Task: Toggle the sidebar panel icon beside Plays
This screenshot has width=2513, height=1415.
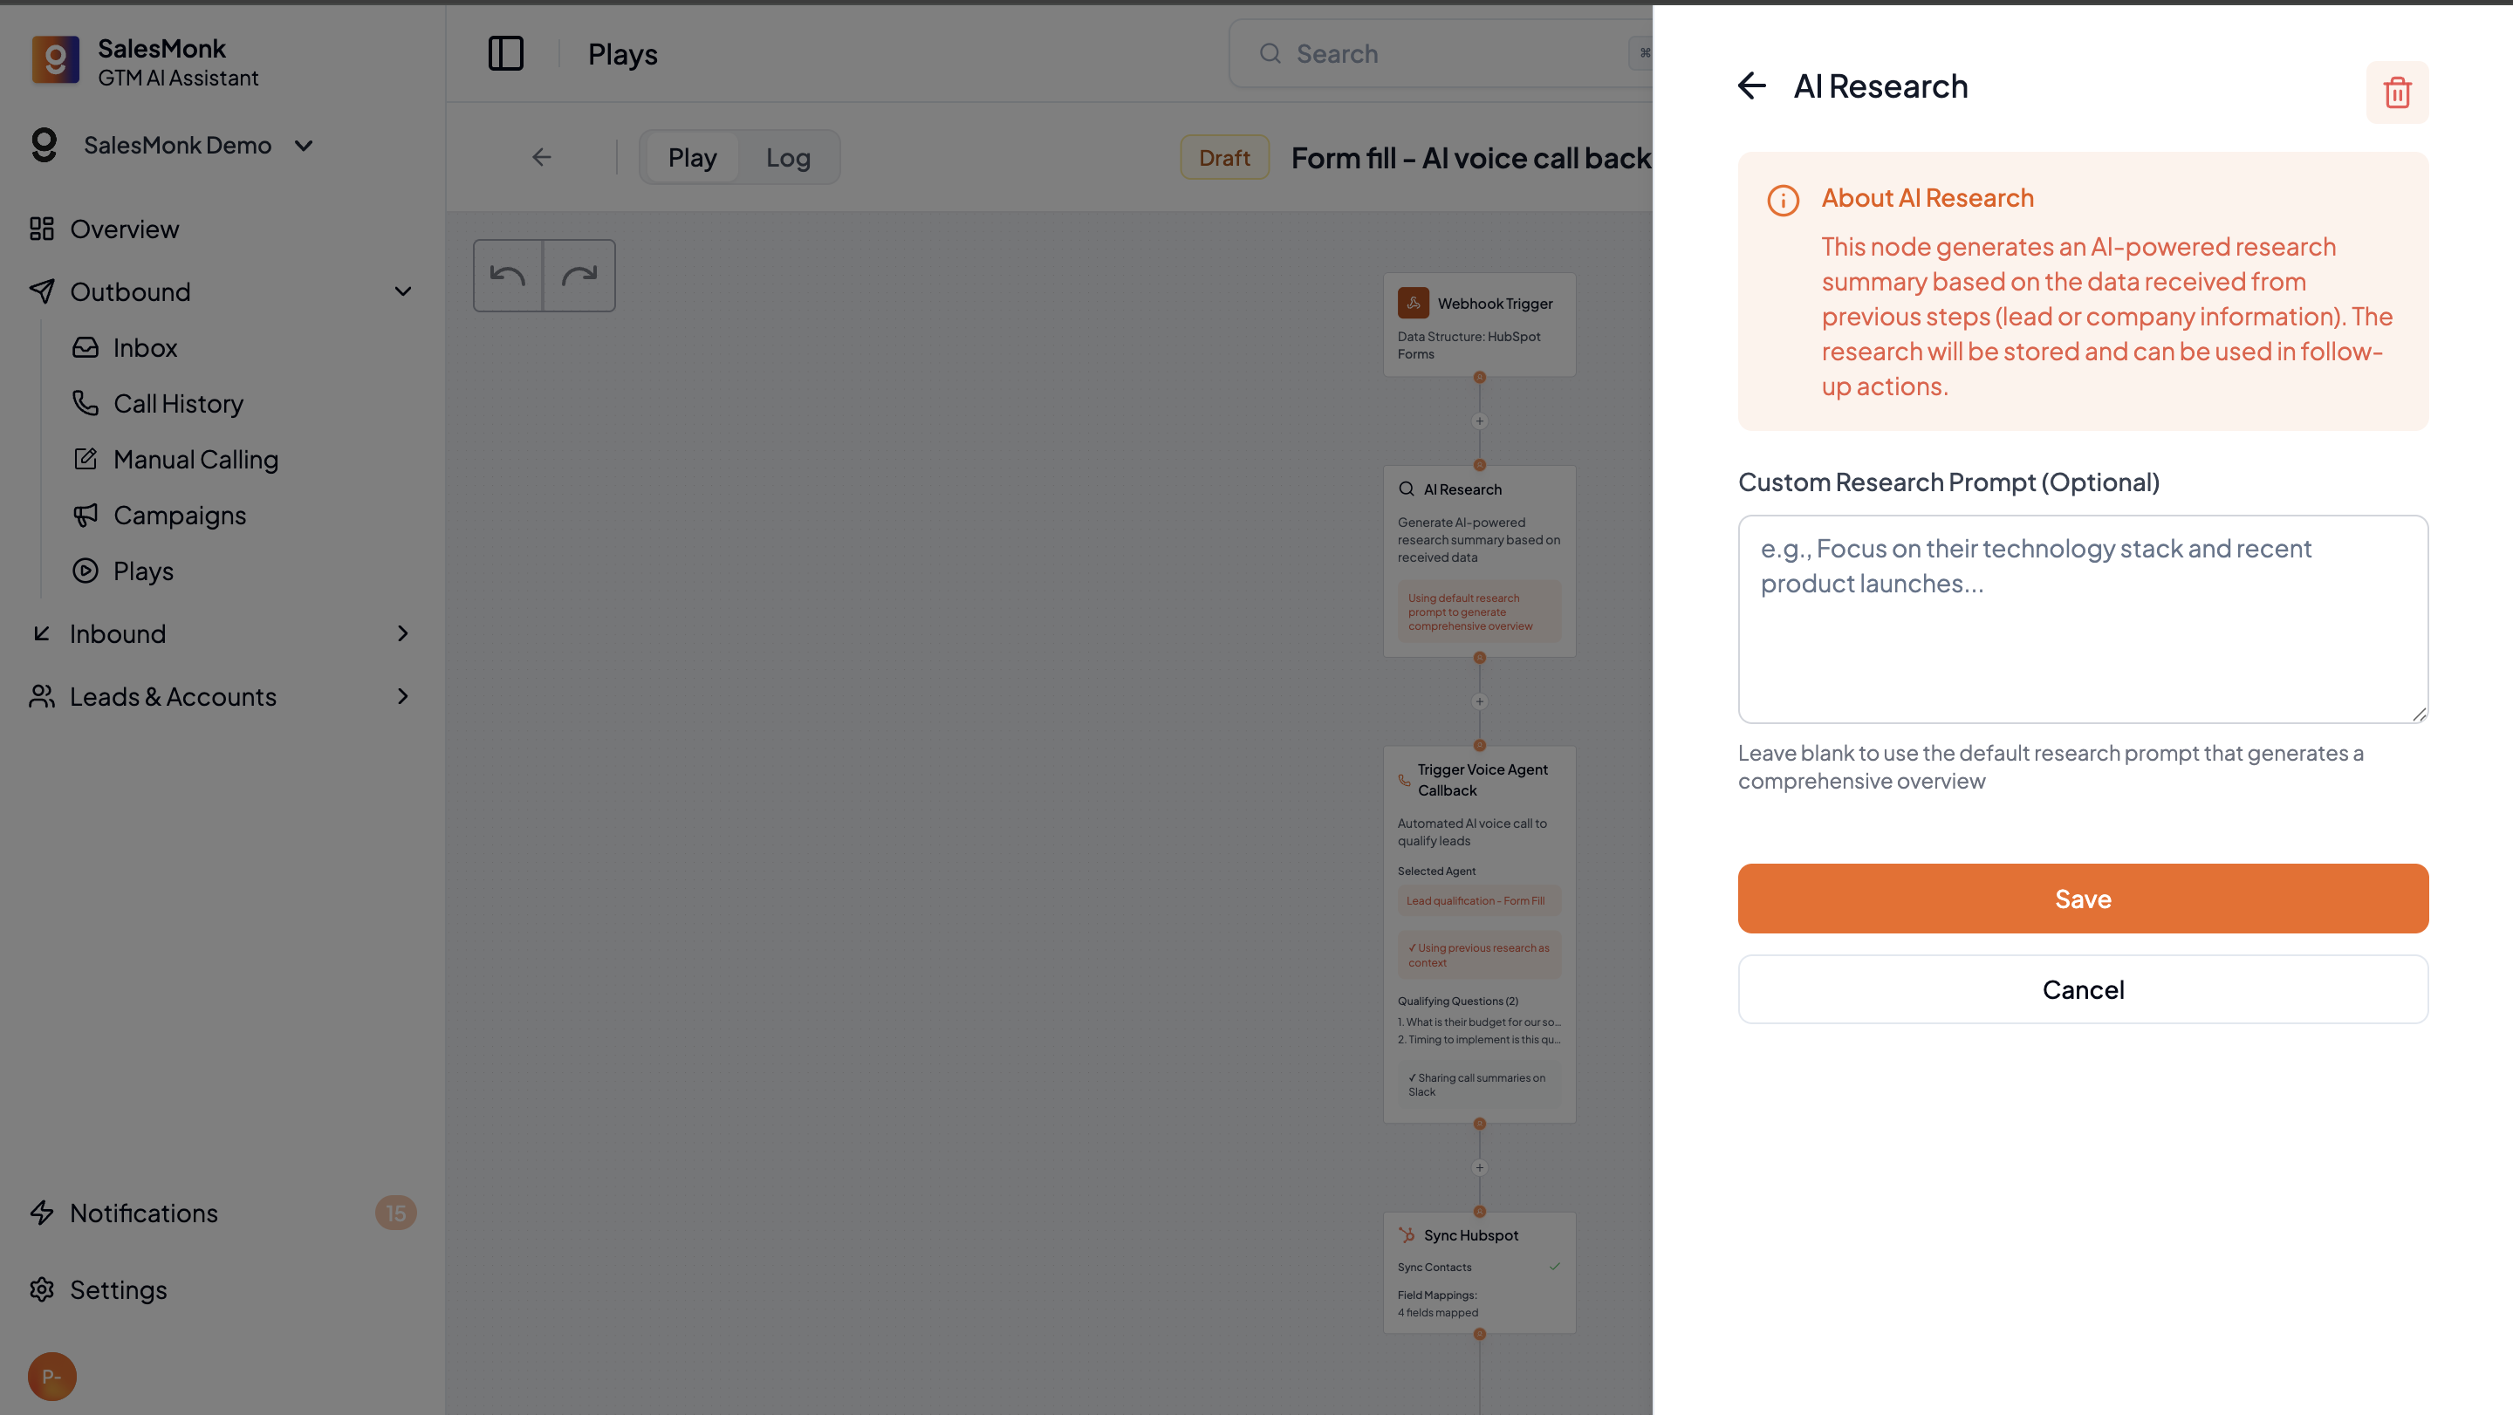Action: coord(505,53)
